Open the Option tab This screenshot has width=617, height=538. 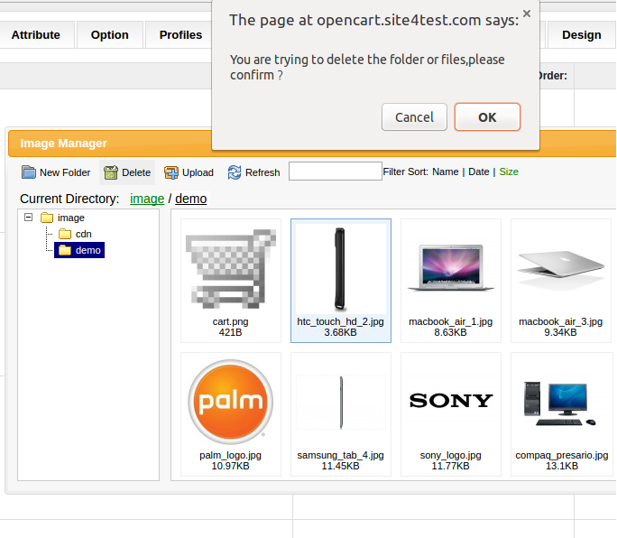[110, 35]
